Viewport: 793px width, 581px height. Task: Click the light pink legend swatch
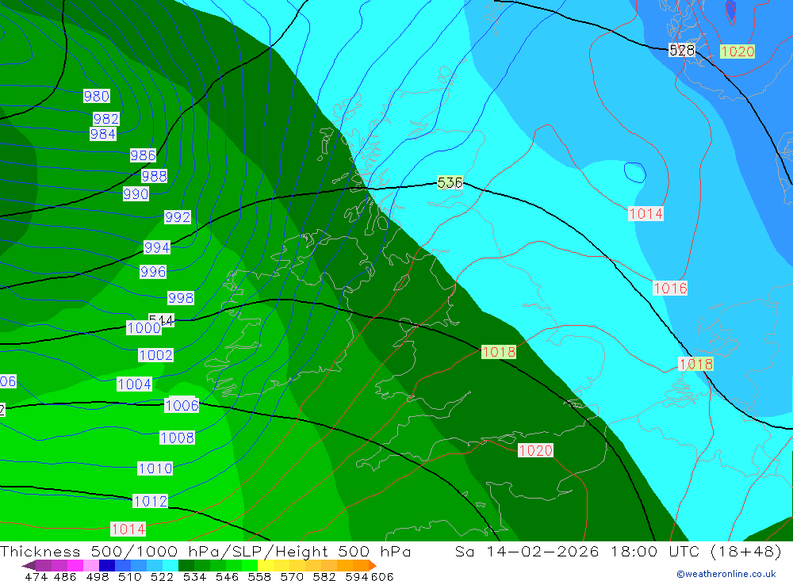(91, 565)
